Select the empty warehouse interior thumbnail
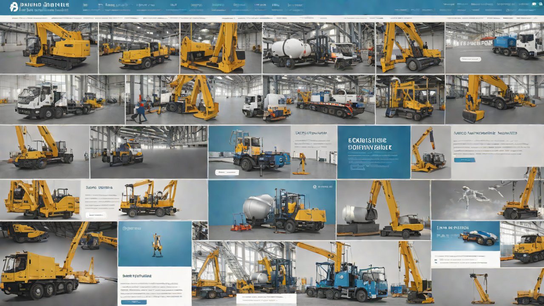Screen dimensions: 544x306 click(148, 152)
